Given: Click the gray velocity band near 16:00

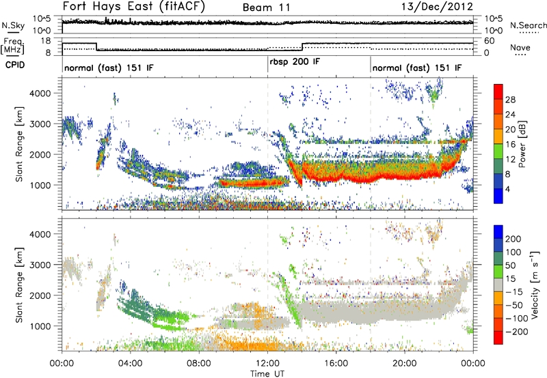Looking at the screenshot, I should click(x=336, y=312).
